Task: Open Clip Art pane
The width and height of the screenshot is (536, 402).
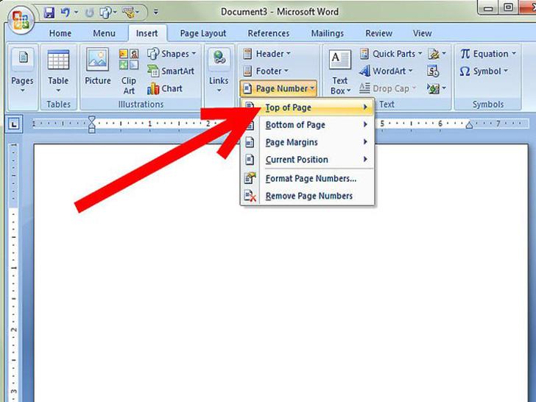Action: 129,71
